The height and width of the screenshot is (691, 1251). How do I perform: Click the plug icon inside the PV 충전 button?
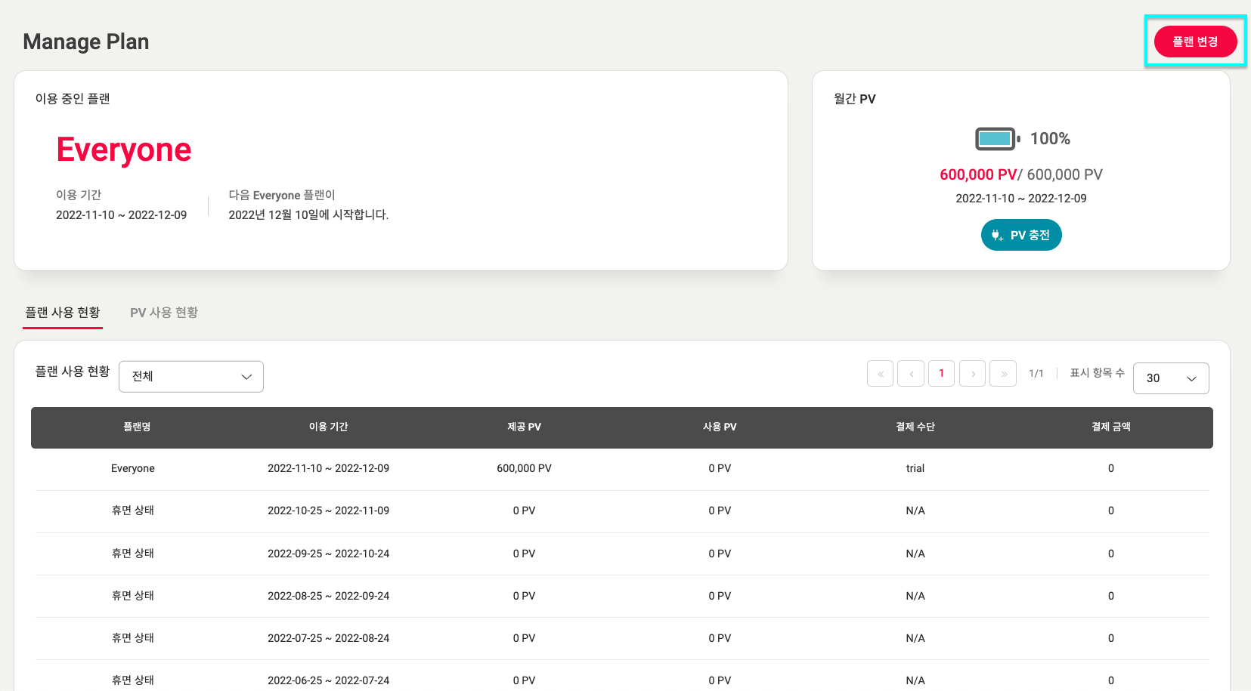[996, 235]
